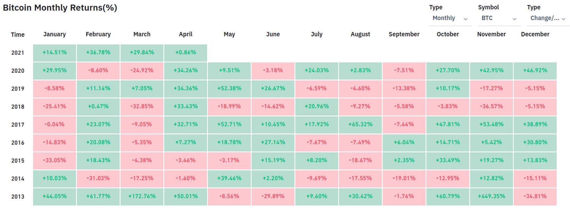Viewport: 570px width, 211px height.
Task: Click the +449.35% November 2013 cell
Action: coord(491,197)
